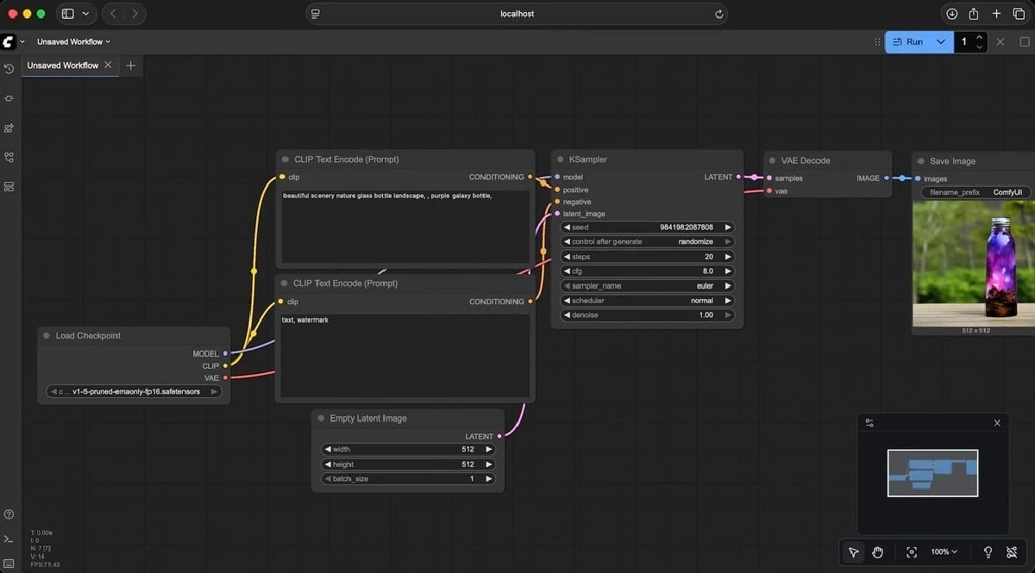Viewport: 1035px width, 573px height.
Task: Select the hand pan tool
Action: [x=878, y=552]
